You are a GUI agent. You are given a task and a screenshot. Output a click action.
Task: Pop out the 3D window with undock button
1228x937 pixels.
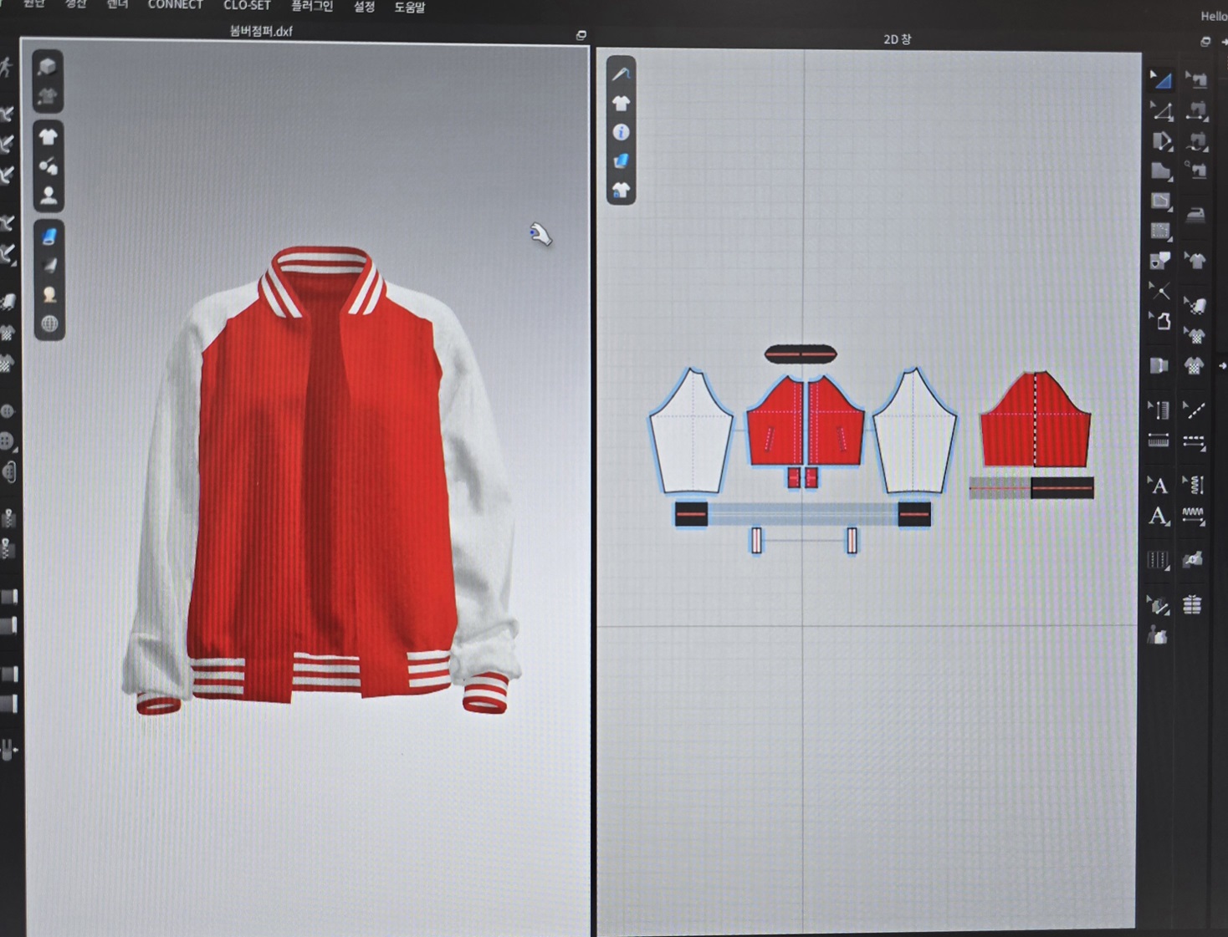[581, 35]
